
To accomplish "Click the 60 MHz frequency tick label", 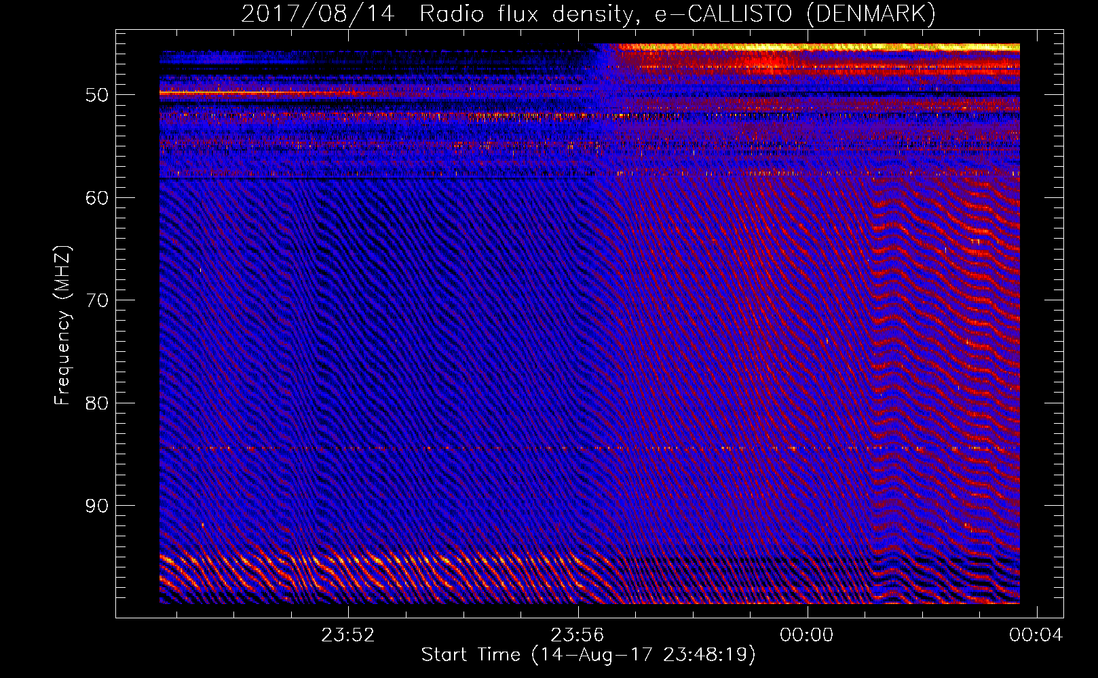I will pos(97,198).
